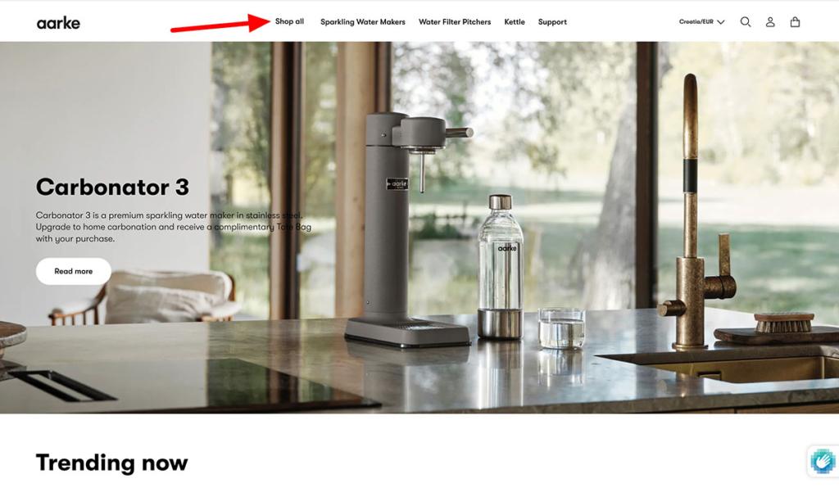This screenshot has width=839, height=488.
Task: Open the chat widget icon
Action: (823, 461)
